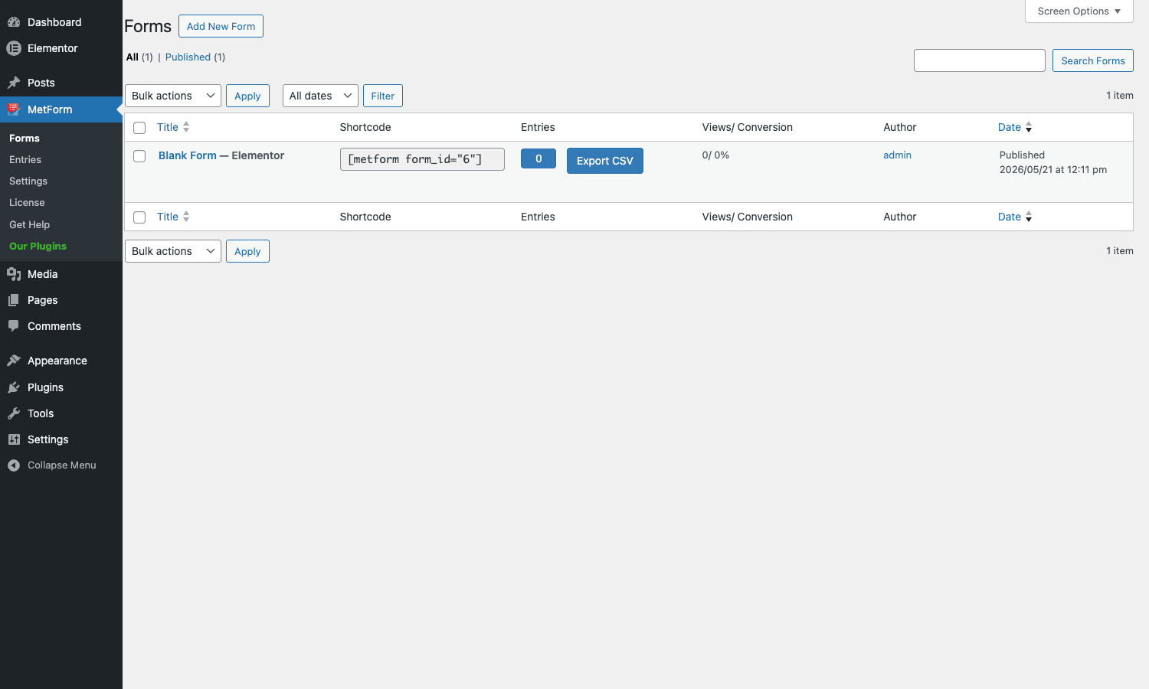Viewport: 1149px width, 689px height.
Task: Click the top Apply button
Action: point(247,96)
